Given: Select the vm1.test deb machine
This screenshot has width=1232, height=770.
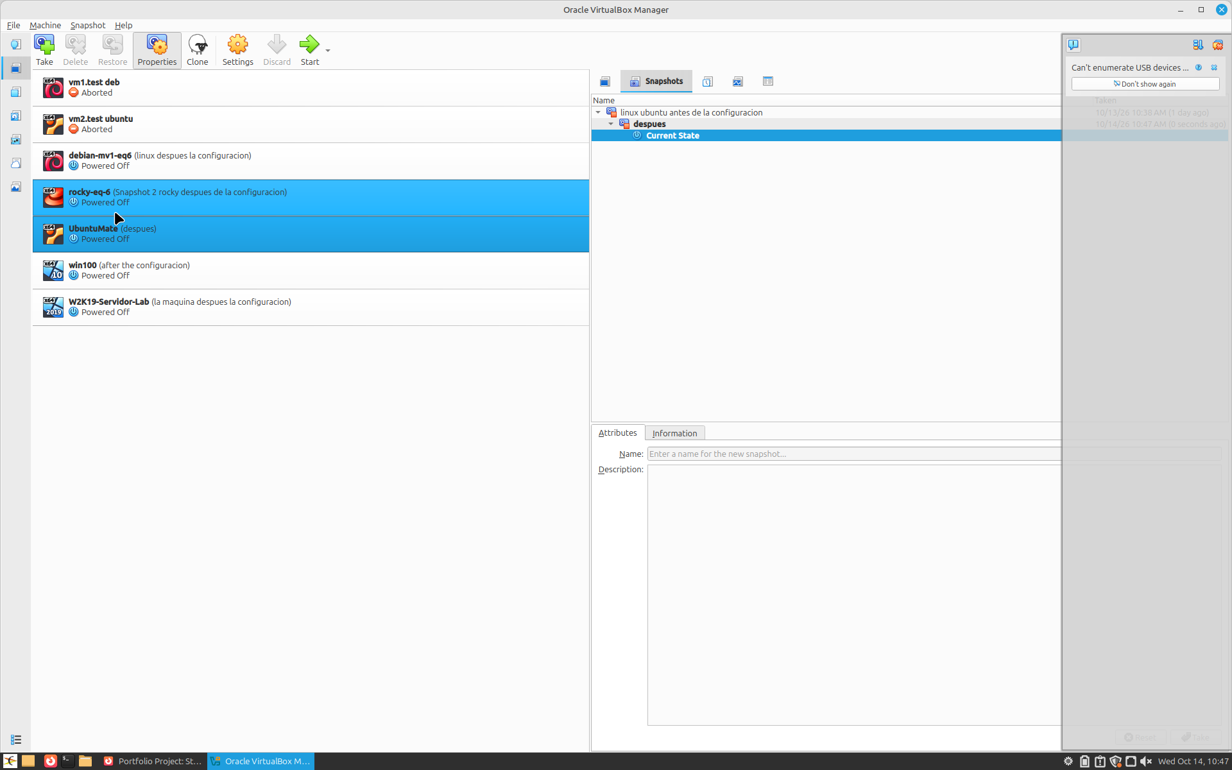Looking at the screenshot, I should pyautogui.click(x=311, y=88).
